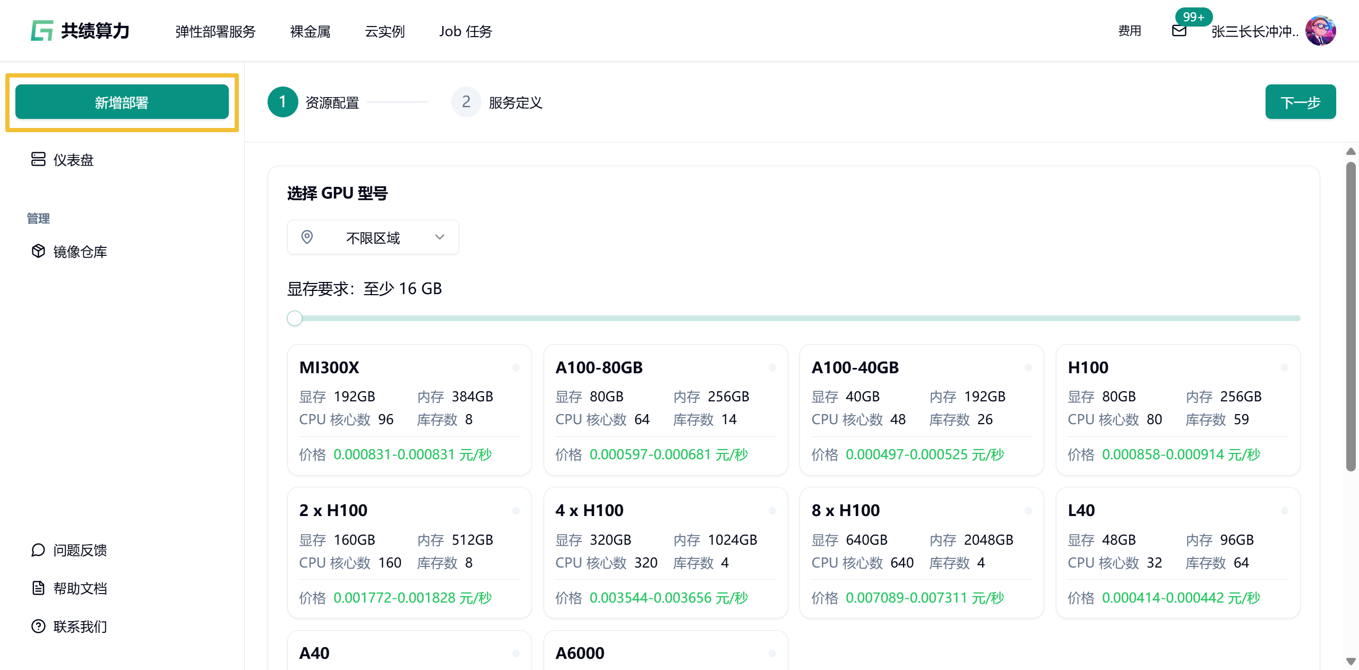This screenshot has height=670, width=1359.
Task: Click the vertical scrollbar thumb
Action: point(1351,317)
